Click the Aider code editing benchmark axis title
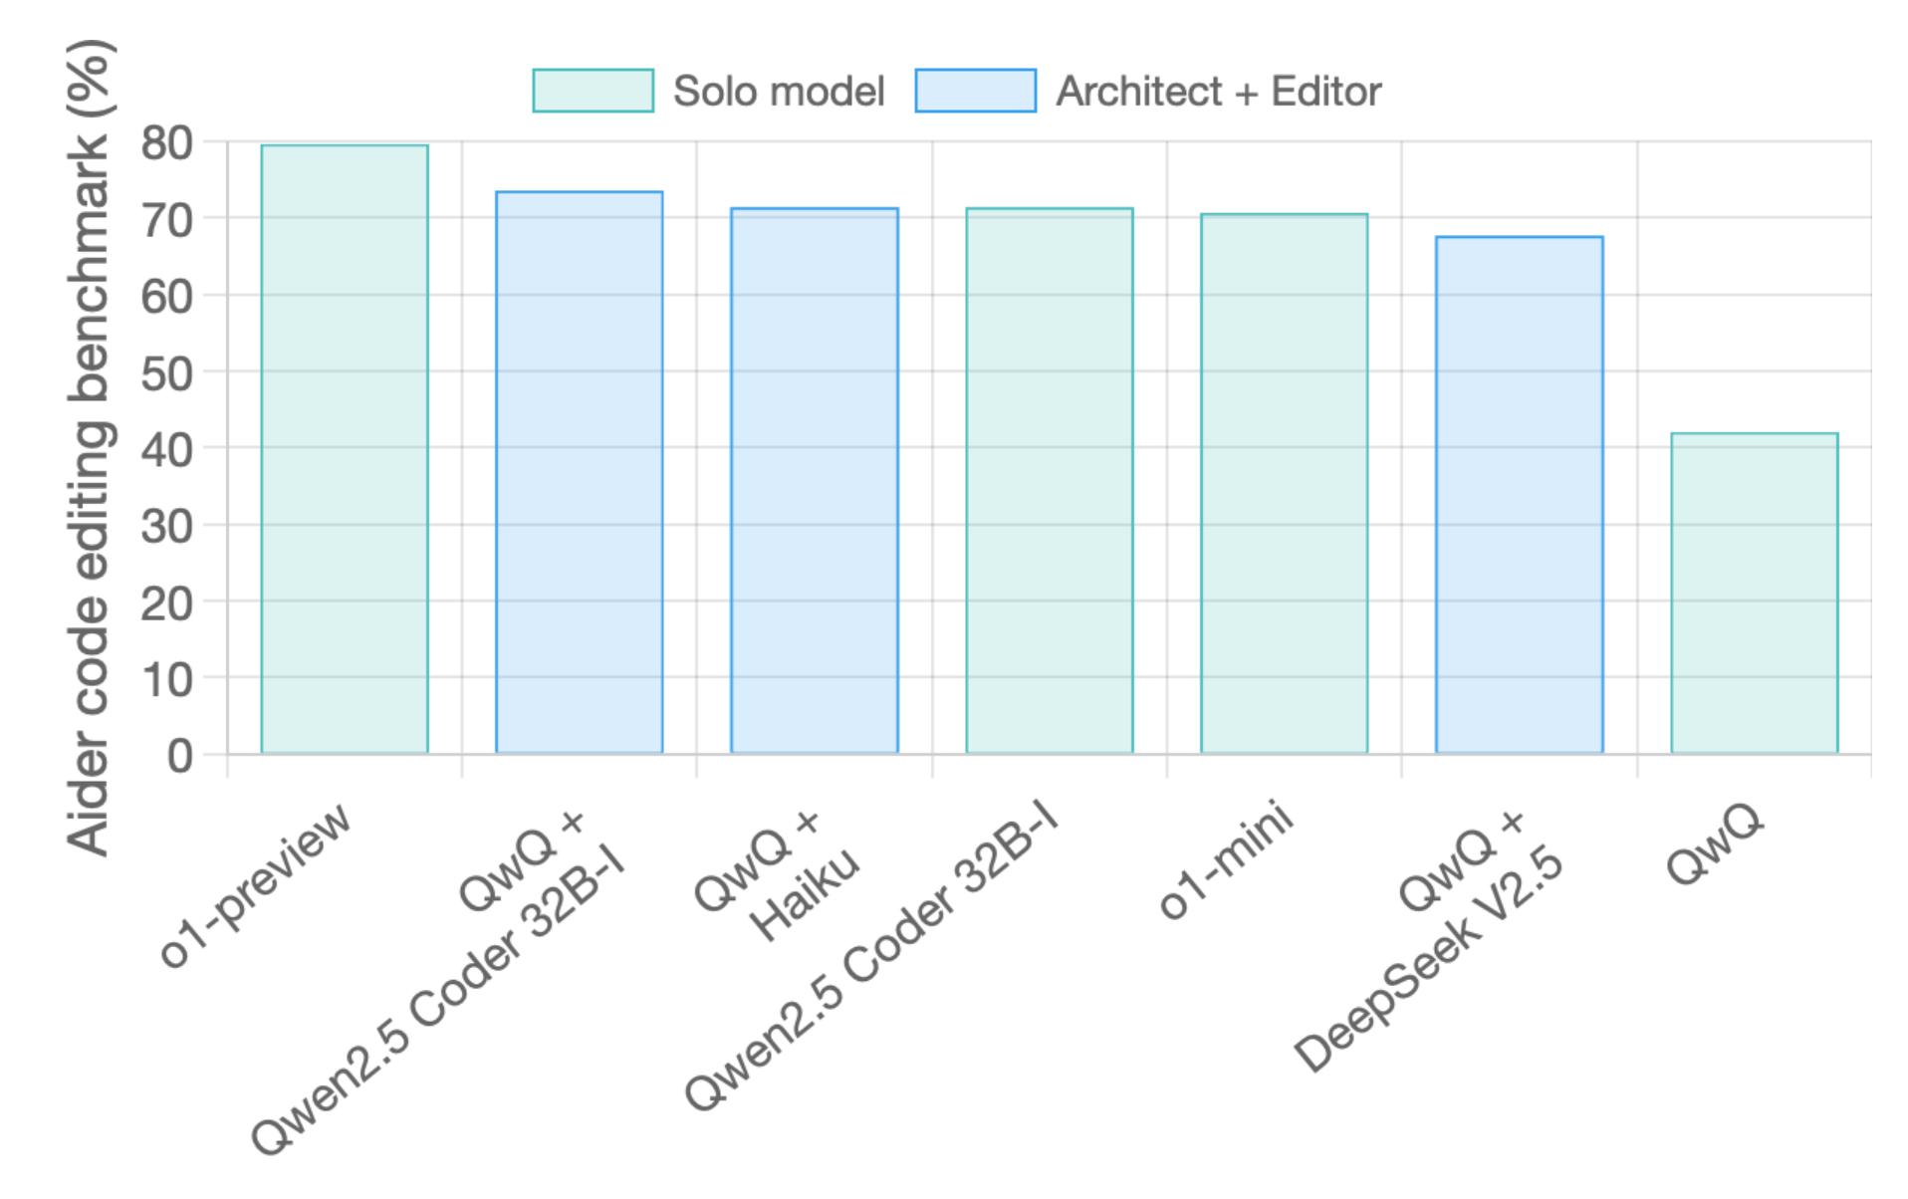This screenshot has height=1199, width=1908. pos(90,447)
